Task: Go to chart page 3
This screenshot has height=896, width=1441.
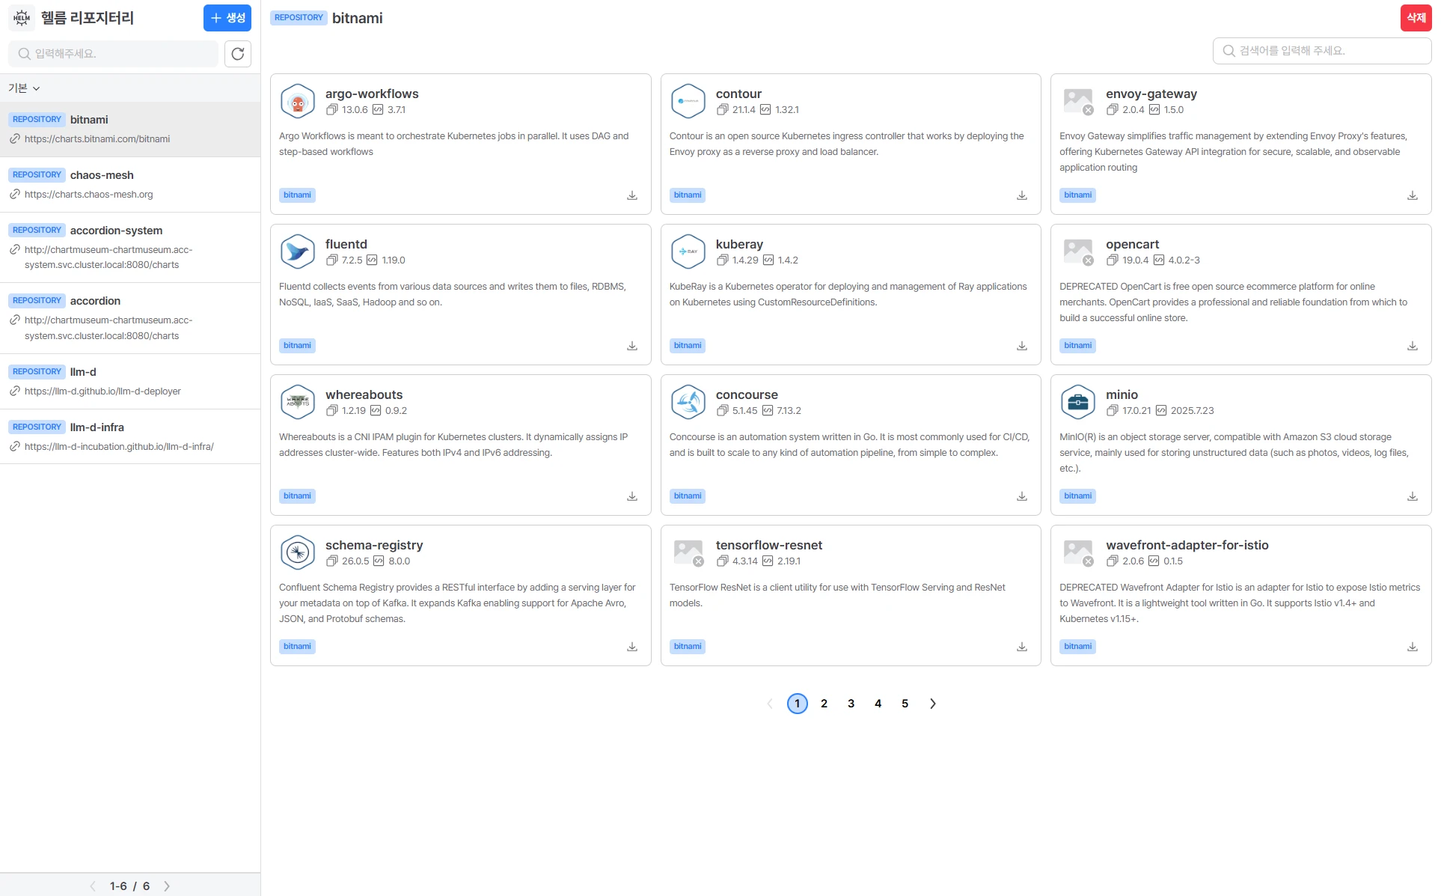Action: pos(851,704)
